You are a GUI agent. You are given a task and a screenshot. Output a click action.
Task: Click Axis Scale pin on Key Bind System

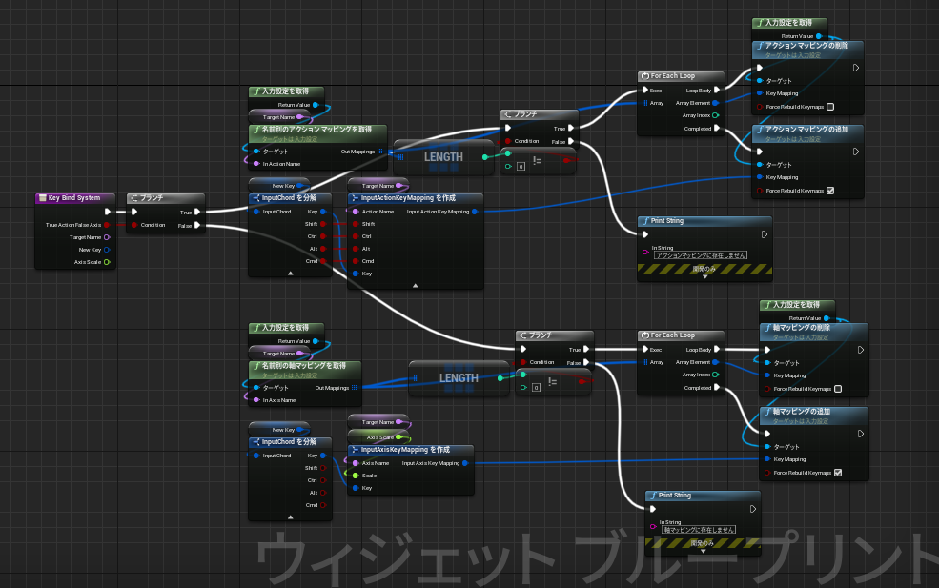[107, 262]
